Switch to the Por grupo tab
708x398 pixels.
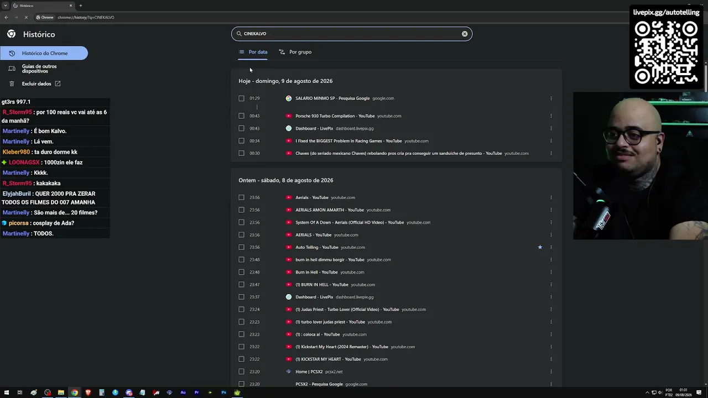click(x=295, y=52)
